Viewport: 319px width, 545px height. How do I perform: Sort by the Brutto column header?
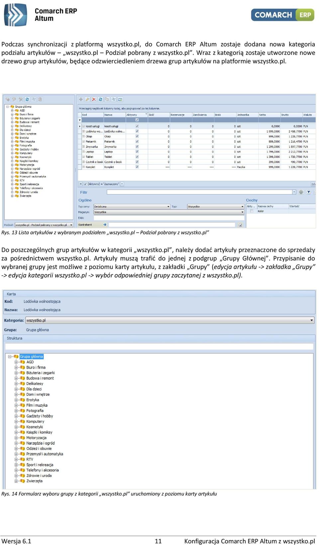pyautogui.click(x=291, y=115)
